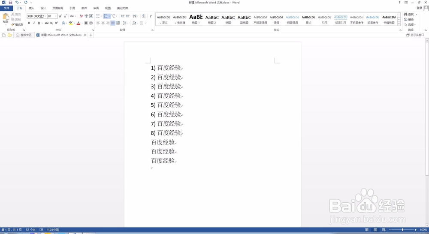The width and height of the screenshot is (429, 234).
Task: Decrease the paragraph indent
Action: tap(123, 16)
